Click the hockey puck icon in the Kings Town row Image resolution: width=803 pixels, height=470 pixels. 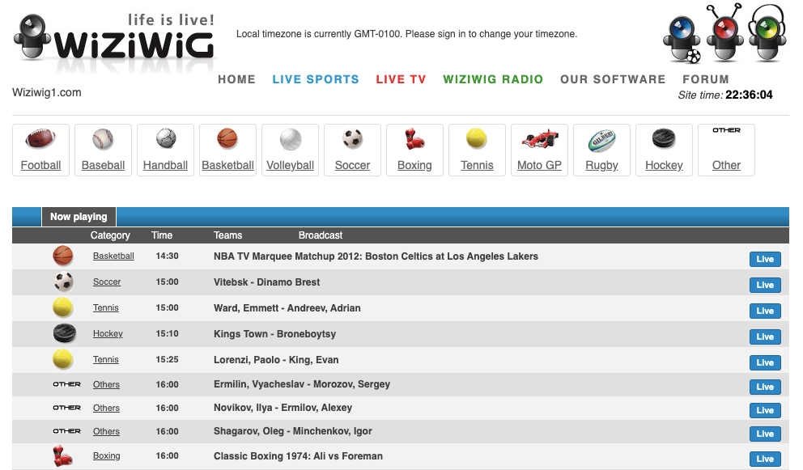[65, 333]
